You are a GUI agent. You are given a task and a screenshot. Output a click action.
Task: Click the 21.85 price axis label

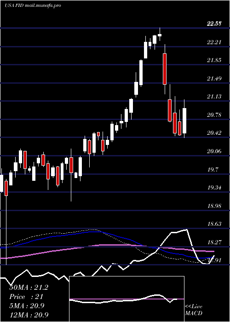pos(214,60)
